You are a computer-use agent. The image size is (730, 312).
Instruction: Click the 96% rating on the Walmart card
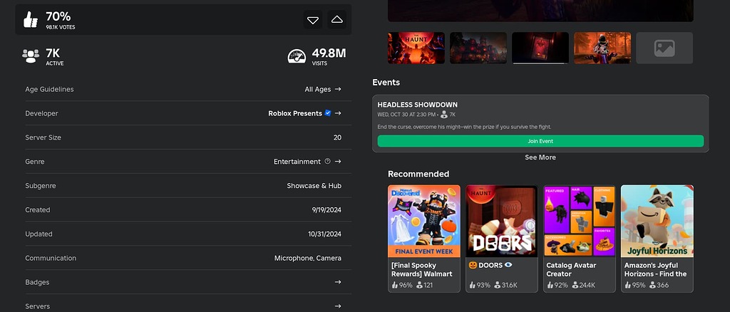point(402,285)
